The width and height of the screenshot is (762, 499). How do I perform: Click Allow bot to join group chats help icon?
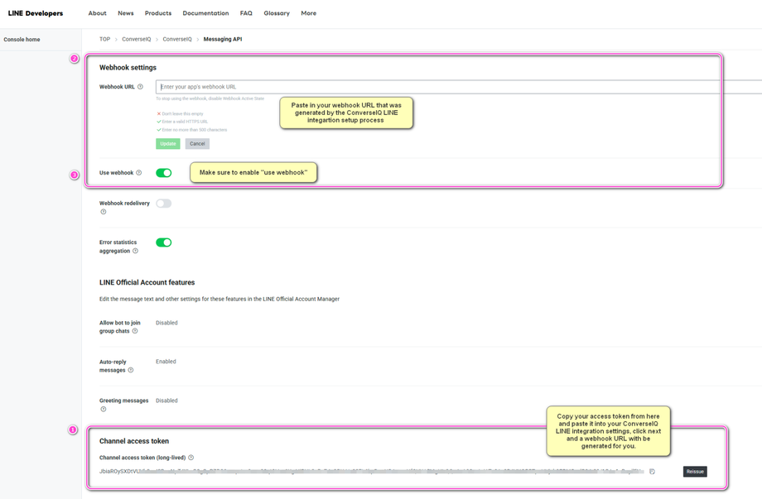pyautogui.click(x=135, y=331)
